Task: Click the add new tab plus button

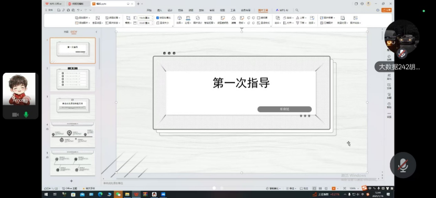Action: click(x=138, y=4)
